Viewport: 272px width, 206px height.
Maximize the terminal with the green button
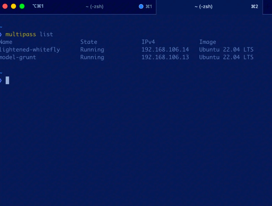coord(22,6)
